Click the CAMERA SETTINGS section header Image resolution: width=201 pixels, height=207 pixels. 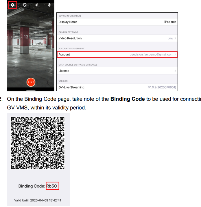(68, 32)
